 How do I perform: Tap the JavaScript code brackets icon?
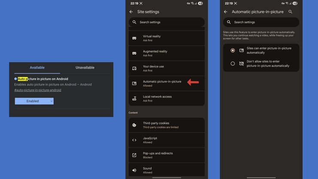coord(134,140)
